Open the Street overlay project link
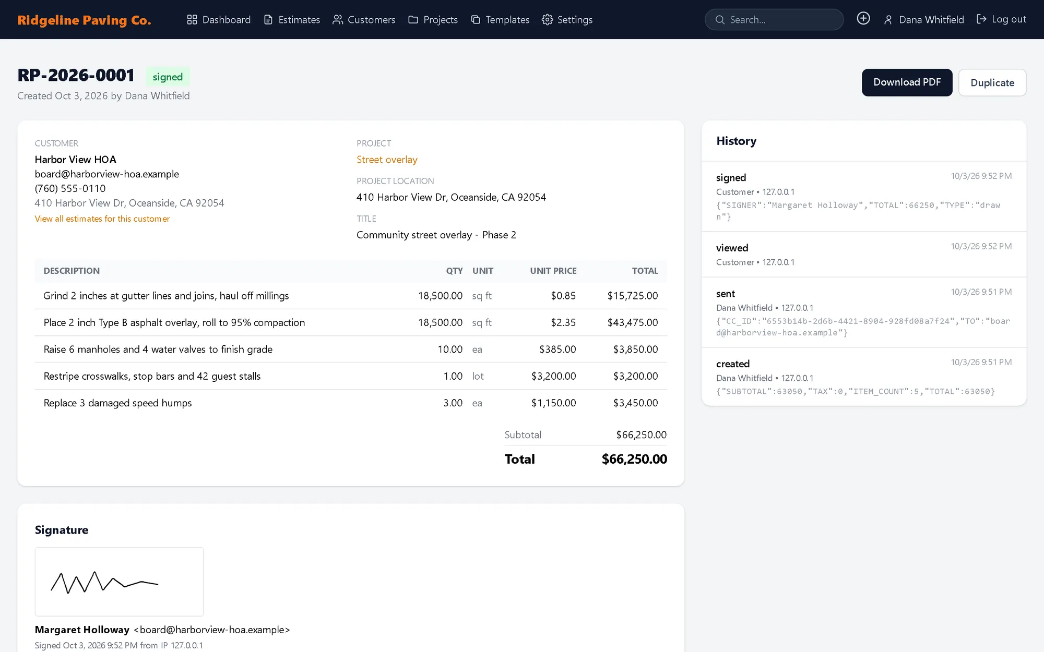1044x652 pixels. tap(387, 160)
